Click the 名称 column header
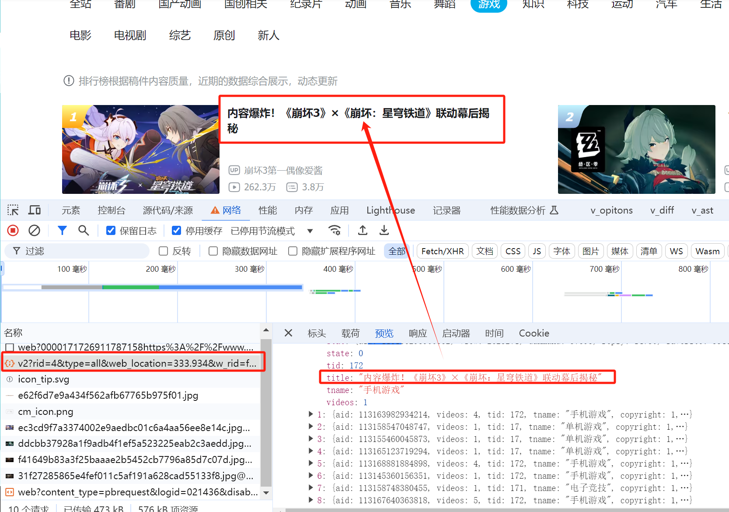Viewport: 729px width, 512px height. pyautogui.click(x=13, y=333)
